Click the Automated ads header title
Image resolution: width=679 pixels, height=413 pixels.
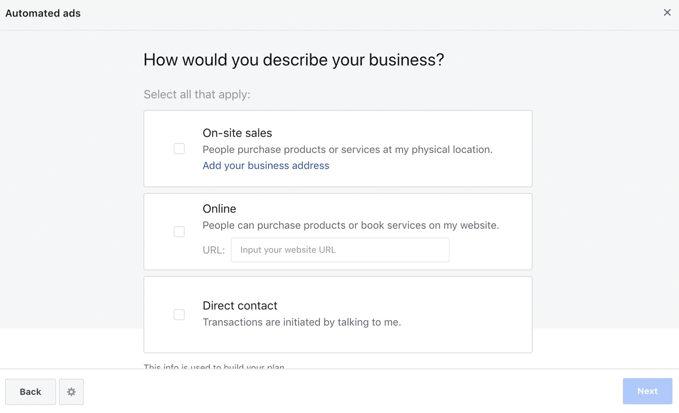pos(43,13)
